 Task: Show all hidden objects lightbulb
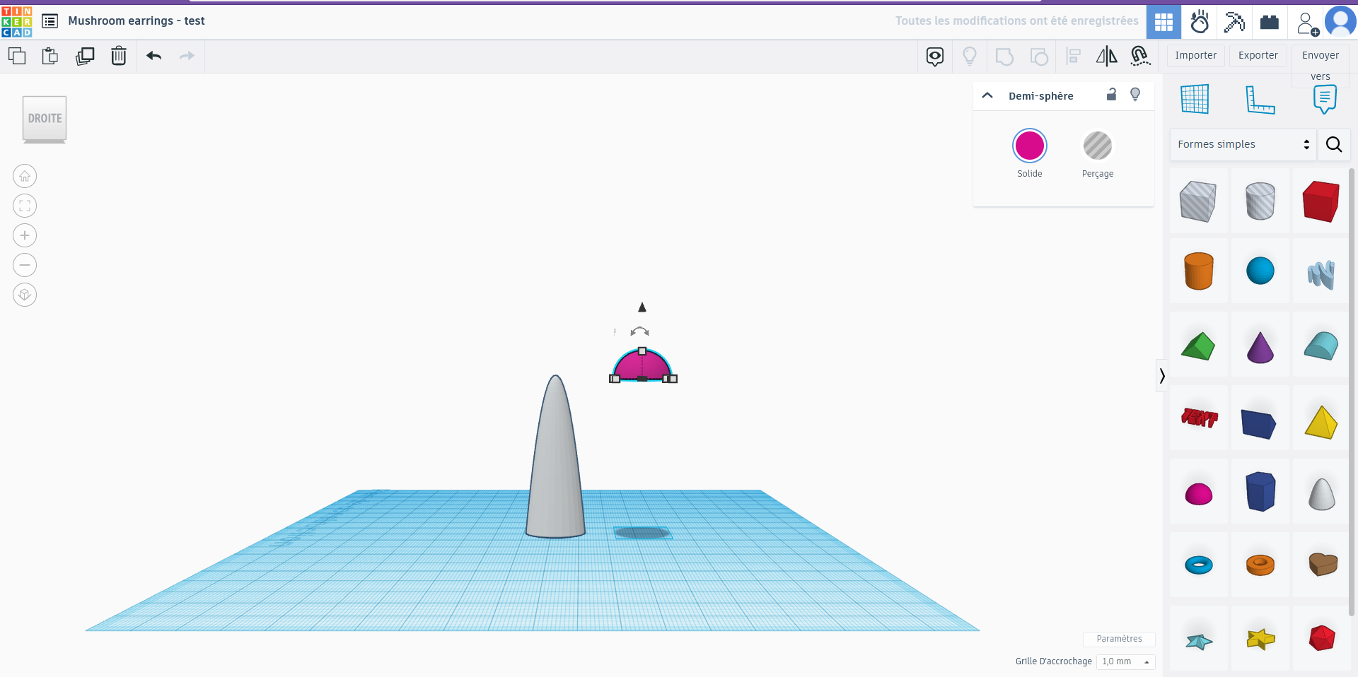(970, 56)
